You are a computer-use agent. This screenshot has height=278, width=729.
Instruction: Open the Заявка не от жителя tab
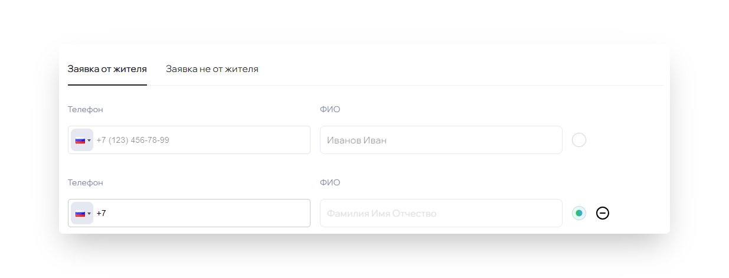(212, 69)
